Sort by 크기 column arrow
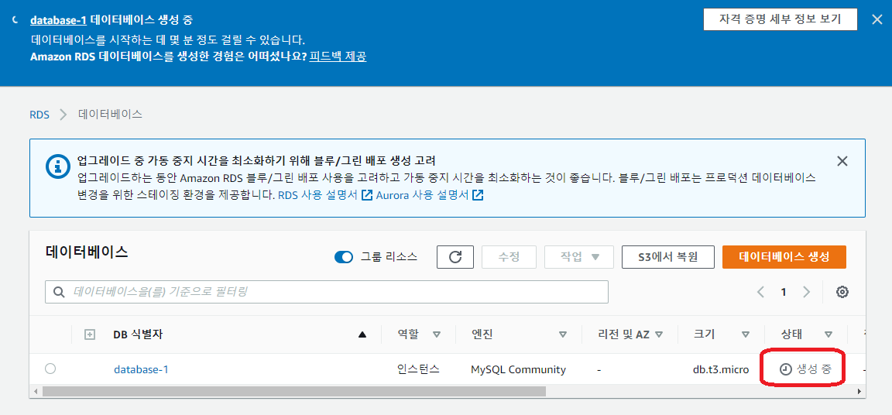892x415 pixels. click(x=745, y=334)
